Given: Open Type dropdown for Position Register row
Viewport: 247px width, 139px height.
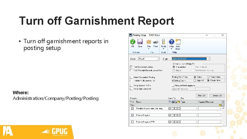Looking at the screenshot, I should tap(197, 115).
